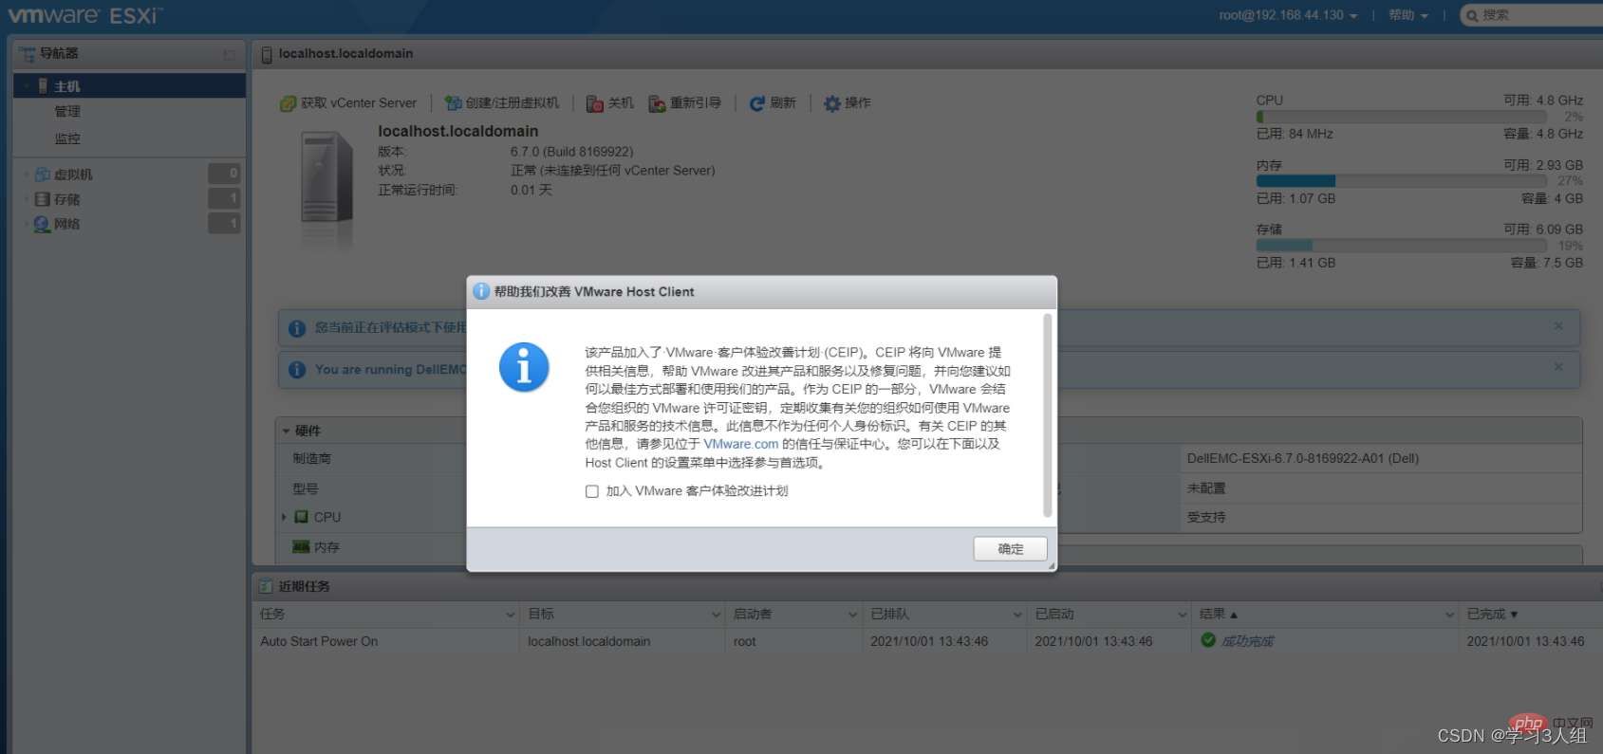Image resolution: width=1603 pixels, height=754 pixels.
Task: Click the CPU chip icon in hardware
Action: (x=302, y=517)
